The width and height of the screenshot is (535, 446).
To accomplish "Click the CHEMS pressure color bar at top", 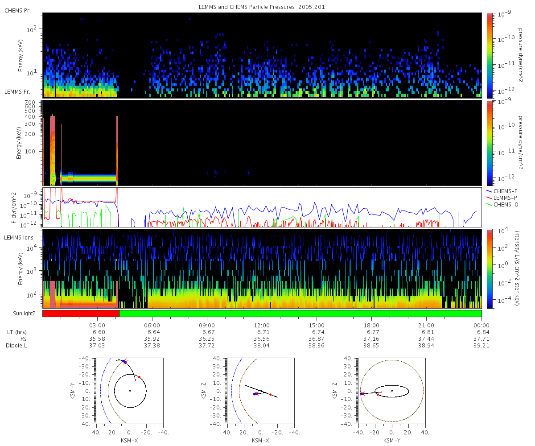I will coord(490,55).
